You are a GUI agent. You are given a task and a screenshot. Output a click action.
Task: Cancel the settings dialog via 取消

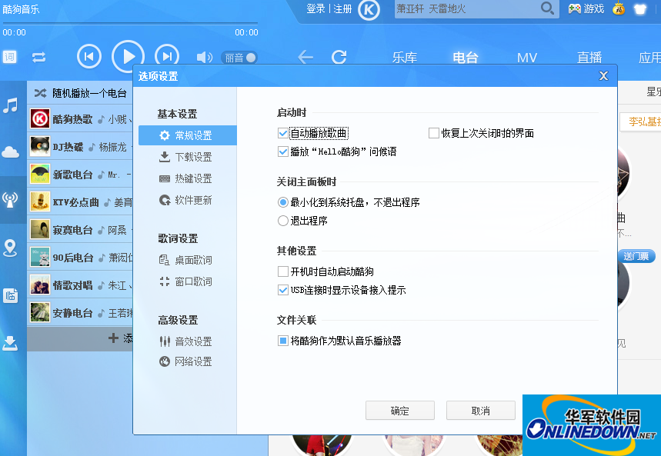point(480,410)
